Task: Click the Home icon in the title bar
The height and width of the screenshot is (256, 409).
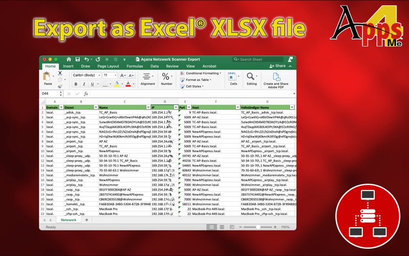Action: [x=69, y=59]
